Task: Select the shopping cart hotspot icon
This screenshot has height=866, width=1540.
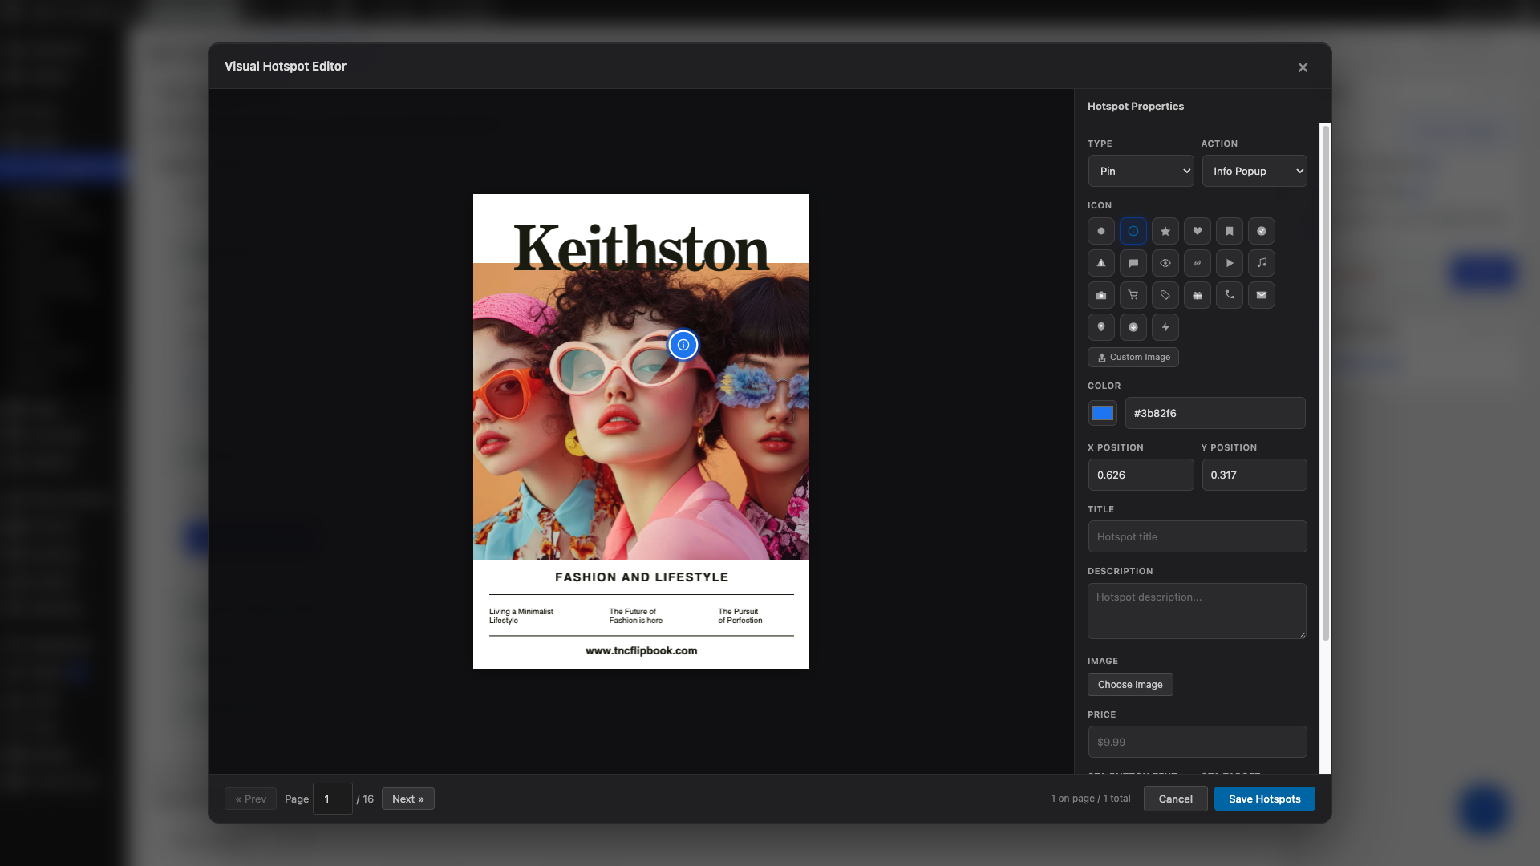Action: tap(1133, 295)
